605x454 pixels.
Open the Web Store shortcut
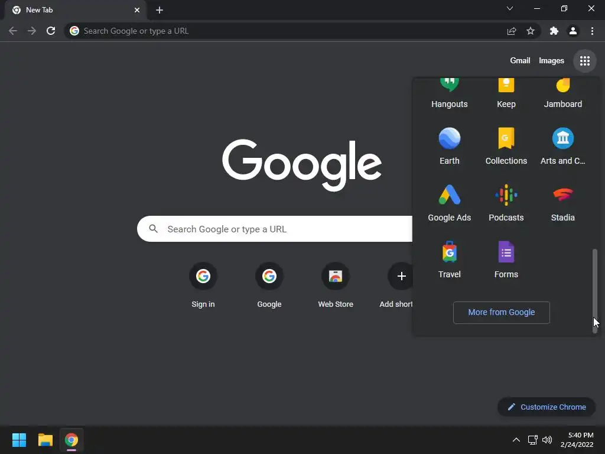point(336,286)
